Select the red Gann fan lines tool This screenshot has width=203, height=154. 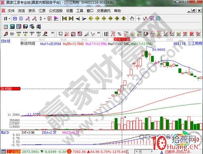click(67, 34)
